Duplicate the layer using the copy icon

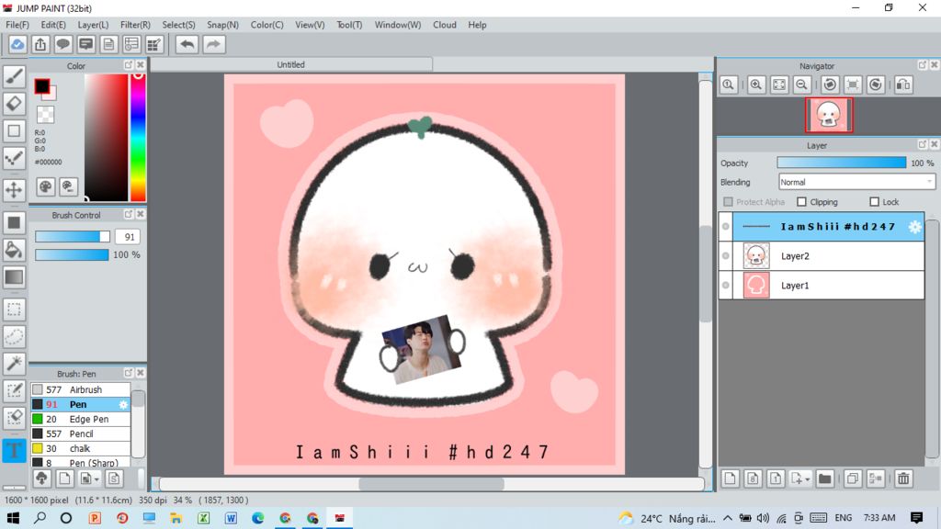pyautogui.click(x=852, y=478)
